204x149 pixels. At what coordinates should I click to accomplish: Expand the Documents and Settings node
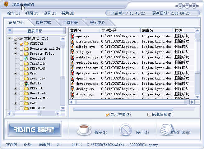point(15,49)
